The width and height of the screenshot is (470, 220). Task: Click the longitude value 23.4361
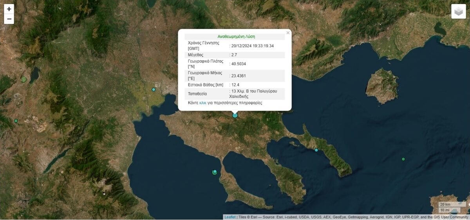click(239, 76)
